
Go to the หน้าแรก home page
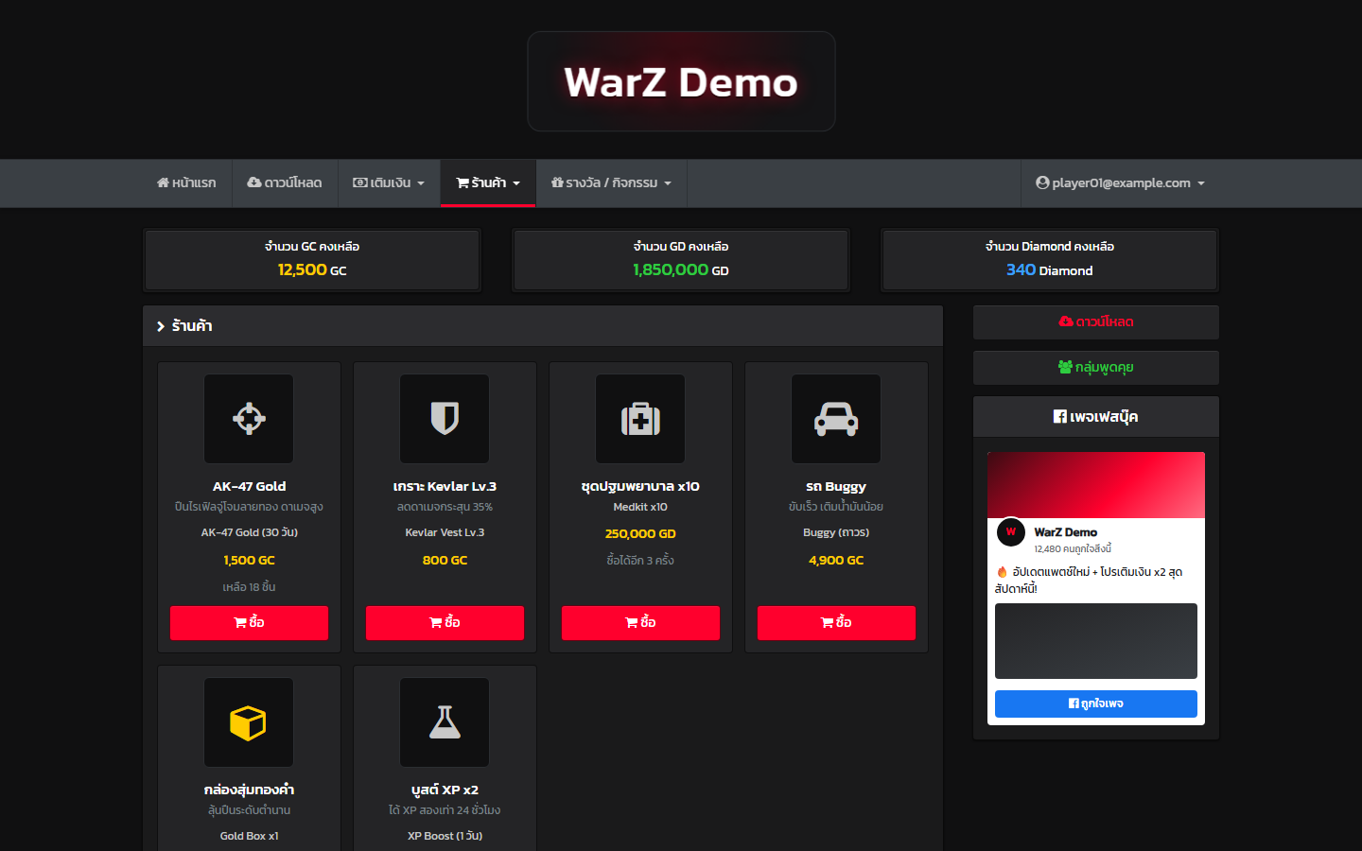point(186,183)
